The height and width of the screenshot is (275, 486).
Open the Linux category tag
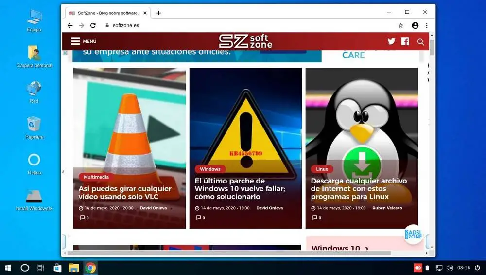[x=322, y=169]
